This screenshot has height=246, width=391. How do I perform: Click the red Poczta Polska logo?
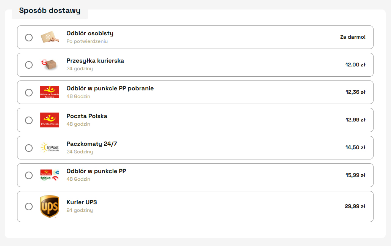pos(50,120)
